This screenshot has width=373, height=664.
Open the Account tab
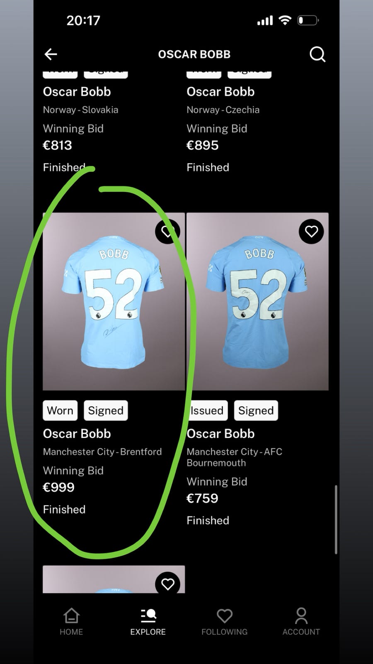tap(301, 622)
